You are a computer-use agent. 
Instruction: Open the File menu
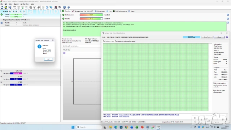[1, 4]
